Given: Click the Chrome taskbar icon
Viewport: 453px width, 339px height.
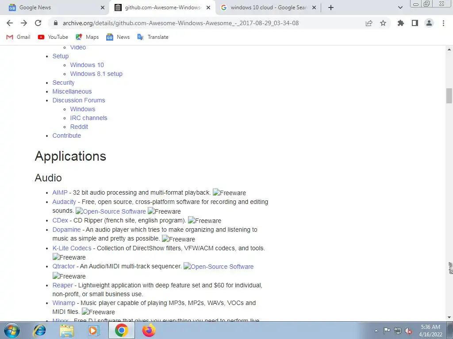Looking at the screenshot, I should pos(121,330).
